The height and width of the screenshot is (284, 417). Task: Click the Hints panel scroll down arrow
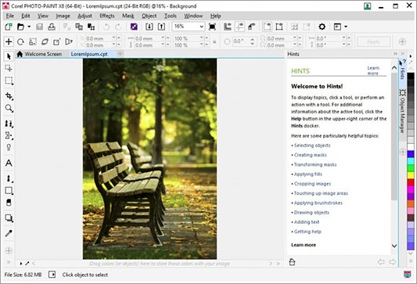point(394,246)
